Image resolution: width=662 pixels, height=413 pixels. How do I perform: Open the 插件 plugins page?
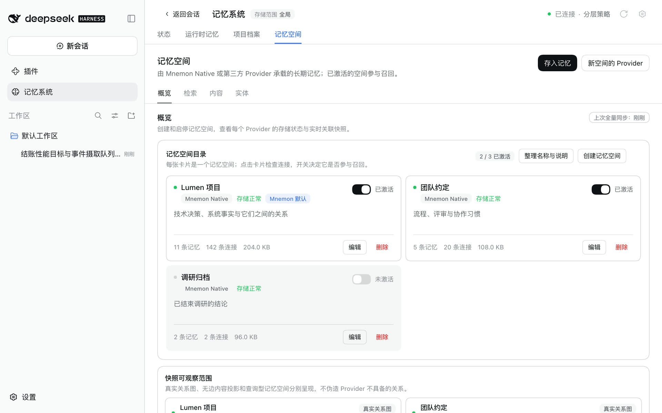pos(72,71)
